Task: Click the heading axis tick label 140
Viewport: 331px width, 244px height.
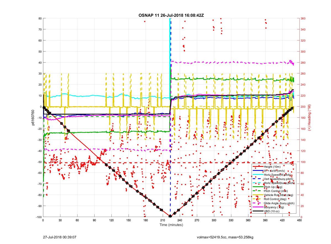Action: tap(303, 140)
